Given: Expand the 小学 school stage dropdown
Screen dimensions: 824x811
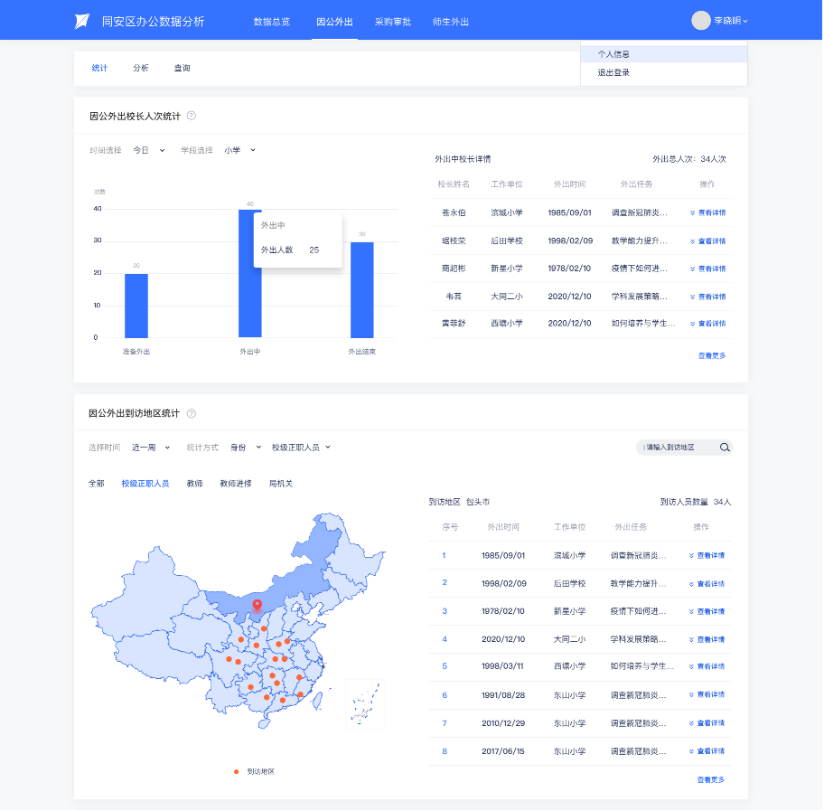Looking at the screenshot, I should (x=240, y=150).
